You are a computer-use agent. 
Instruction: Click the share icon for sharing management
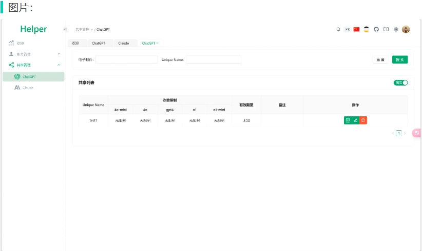point(11,65)
